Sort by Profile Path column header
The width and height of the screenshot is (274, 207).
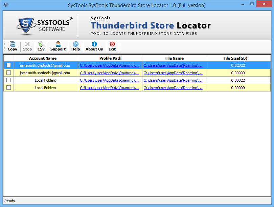coord(110,58)
